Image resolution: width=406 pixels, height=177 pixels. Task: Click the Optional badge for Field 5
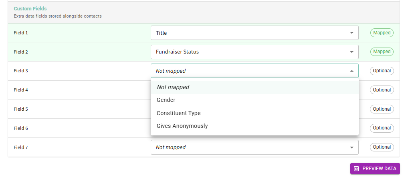click(382, 109)
